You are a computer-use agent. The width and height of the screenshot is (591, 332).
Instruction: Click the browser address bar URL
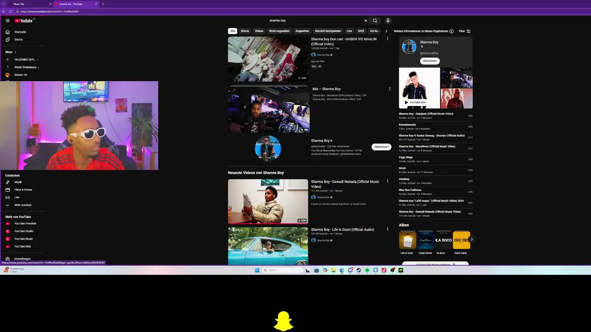(x=49, y=12)
